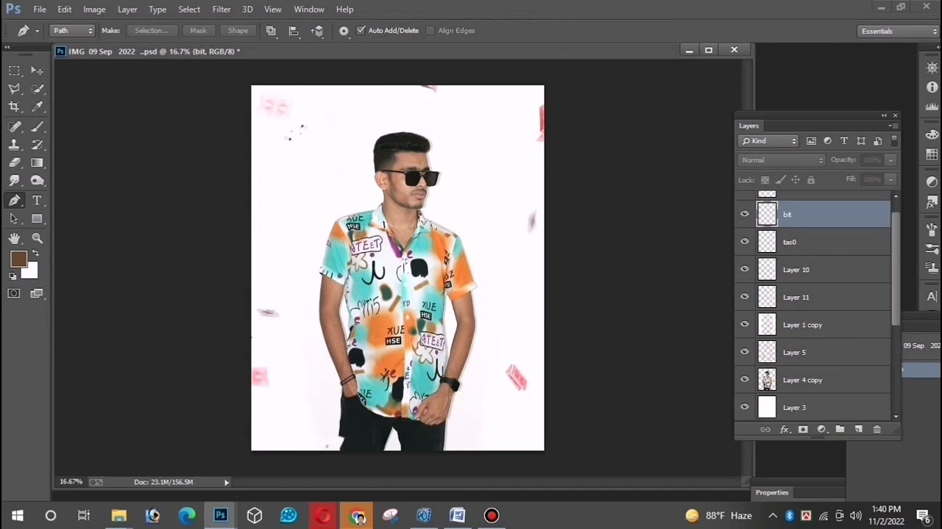Click the Make Mask button

click(198, 31)
